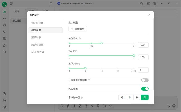Collapse the sidebar panel icon
Screen dimensions: 181x112
[x=11, y=3]
